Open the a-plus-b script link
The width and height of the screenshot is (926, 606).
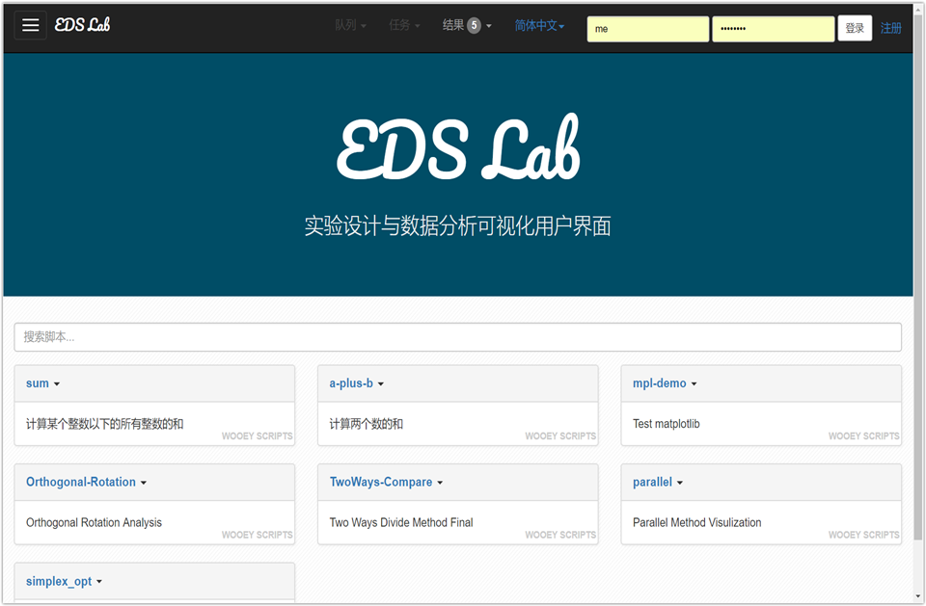[x=351, y=383]
